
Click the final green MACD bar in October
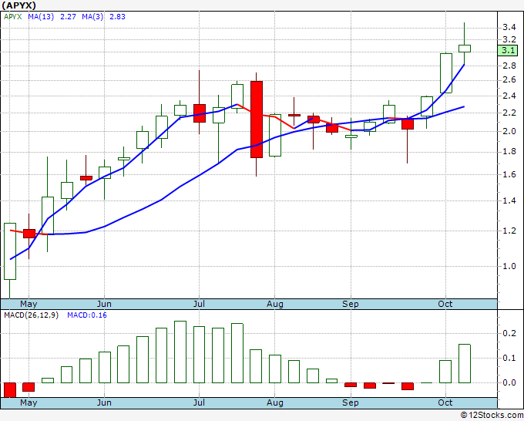pyautogui.click(x=464, y=363)
